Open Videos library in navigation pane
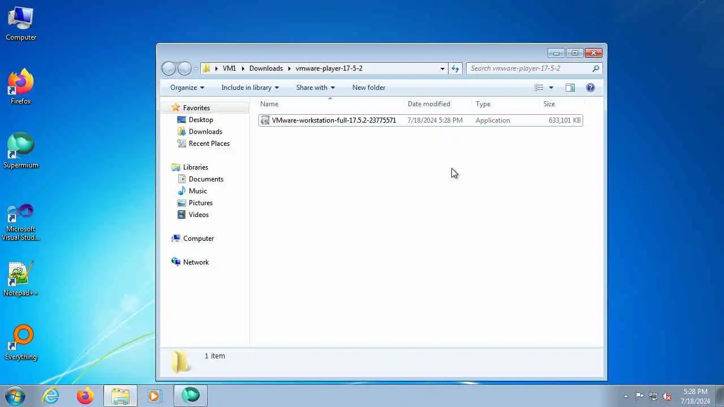Viewport: 724px width, 407px height. 199,215
